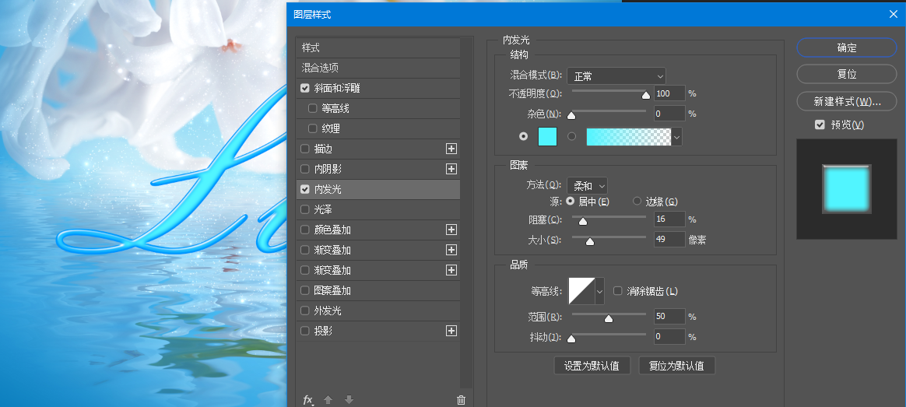Click the 设置为默认值 button
906x407 pixels.
pos(592,366)
